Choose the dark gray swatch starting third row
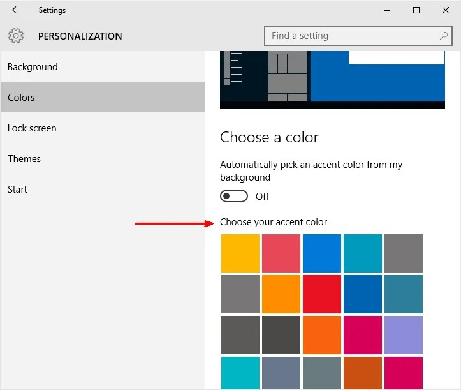This screenshot has height=390, width=461. point(240,335)
